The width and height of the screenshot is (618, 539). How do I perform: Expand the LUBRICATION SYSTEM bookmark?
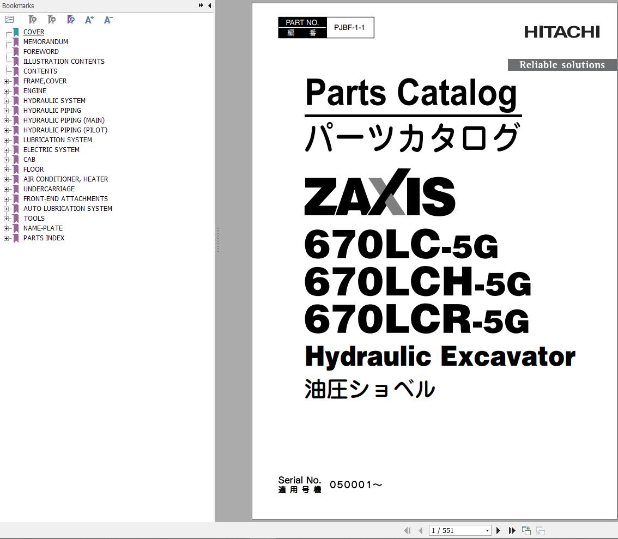click(x=6, y=140)
